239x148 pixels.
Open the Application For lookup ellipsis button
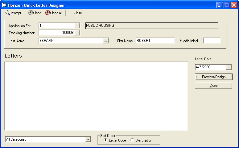pyautogui.click(x=77, y=26)
